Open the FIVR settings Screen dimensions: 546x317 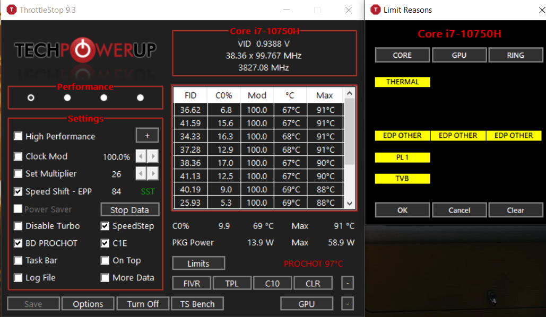click(x=192, y=283)
